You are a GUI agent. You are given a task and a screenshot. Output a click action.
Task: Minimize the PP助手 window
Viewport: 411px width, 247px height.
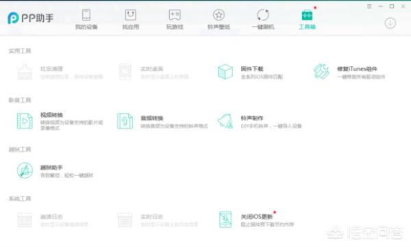click(381, 6)
